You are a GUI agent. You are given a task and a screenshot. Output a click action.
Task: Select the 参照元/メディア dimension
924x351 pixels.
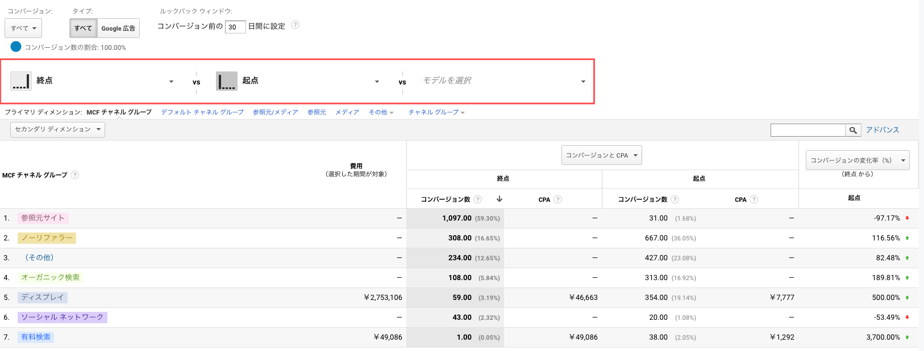point(275,112)
